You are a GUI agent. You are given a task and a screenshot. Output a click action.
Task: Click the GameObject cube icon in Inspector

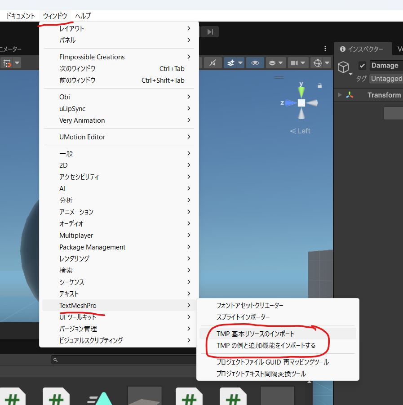click(343, 67)
